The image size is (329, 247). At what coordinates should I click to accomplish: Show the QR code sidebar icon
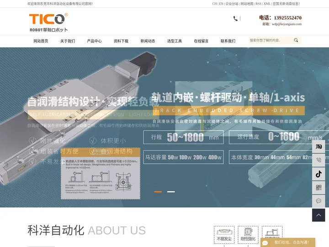[x=318, y=188]
